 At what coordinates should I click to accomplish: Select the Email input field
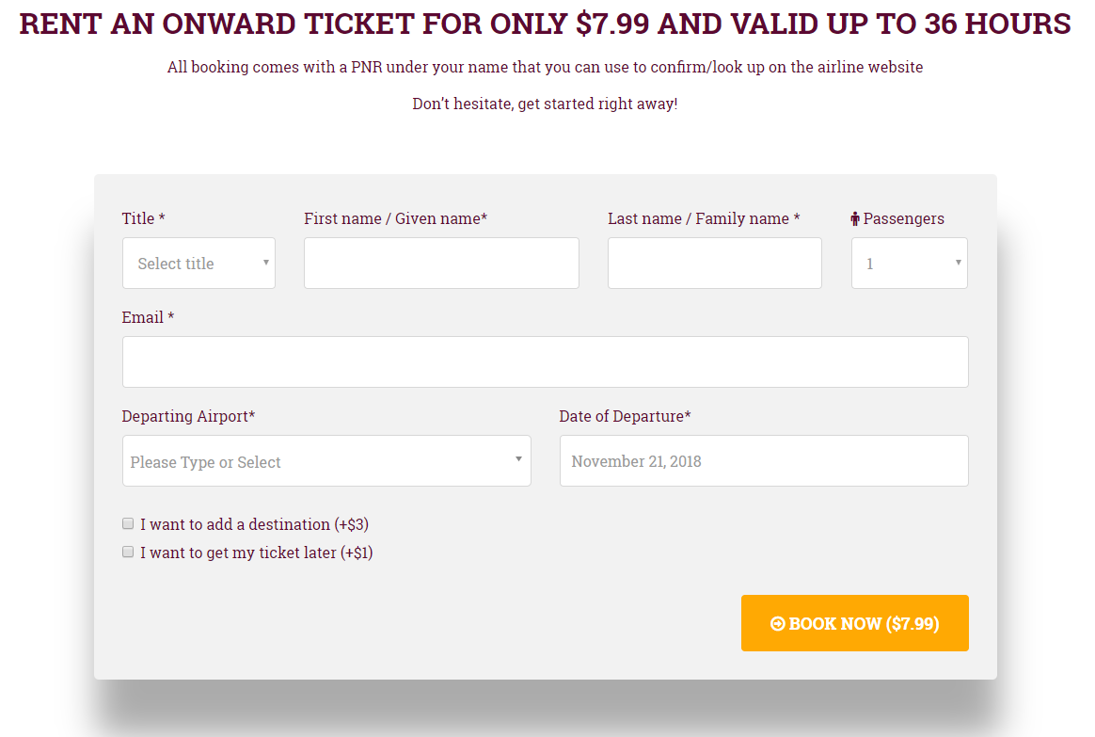(x=545, y=362)
